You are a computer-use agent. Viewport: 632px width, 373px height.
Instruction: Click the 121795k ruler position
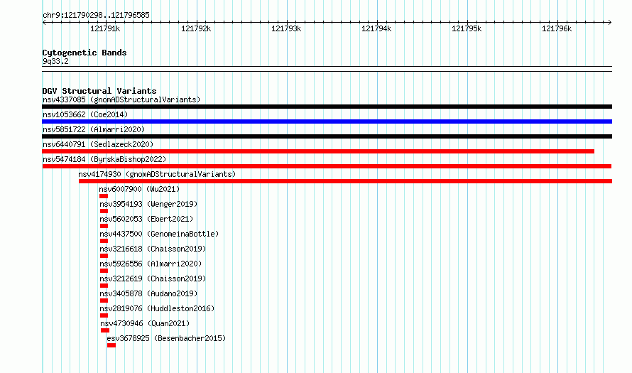pos(467,28)
